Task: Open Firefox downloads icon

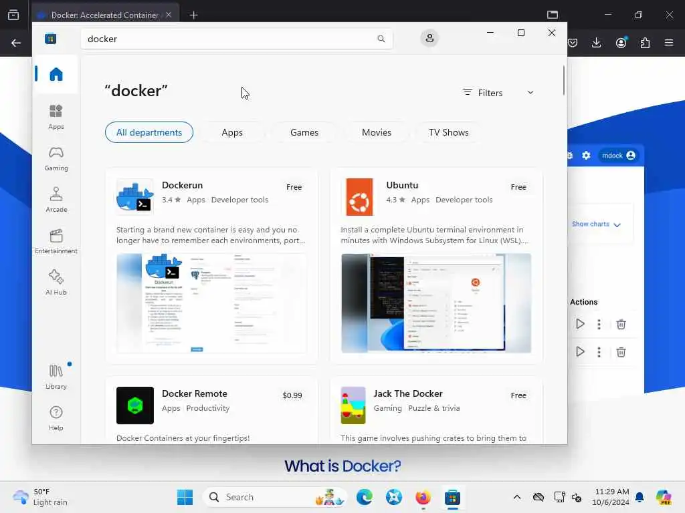Action: pos(596,43)
